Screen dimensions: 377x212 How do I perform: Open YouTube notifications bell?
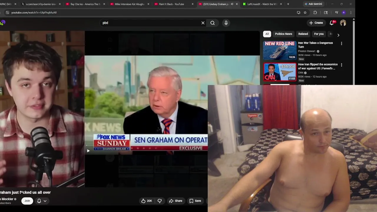332,23
